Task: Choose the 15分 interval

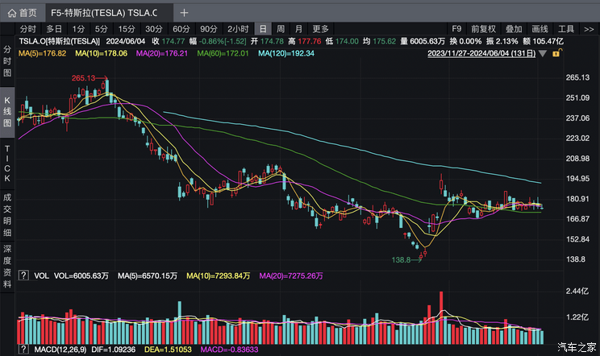Action: [127, 29]
